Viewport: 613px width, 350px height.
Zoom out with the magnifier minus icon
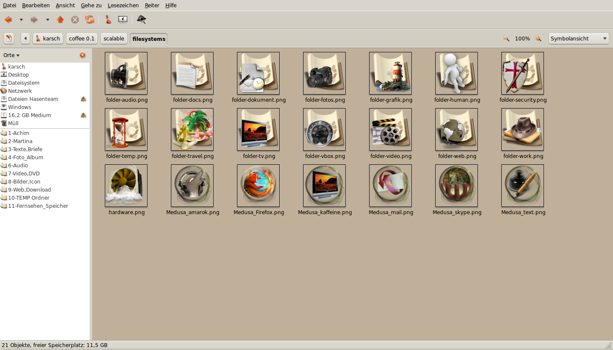[x=506, y=38]
